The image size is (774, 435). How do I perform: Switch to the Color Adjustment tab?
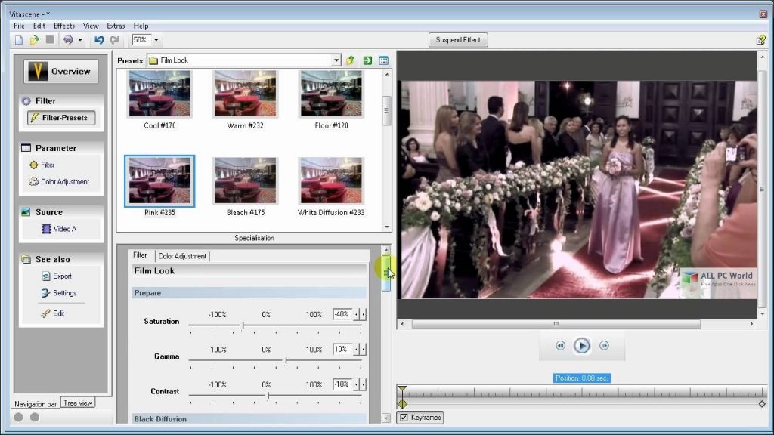182,256
